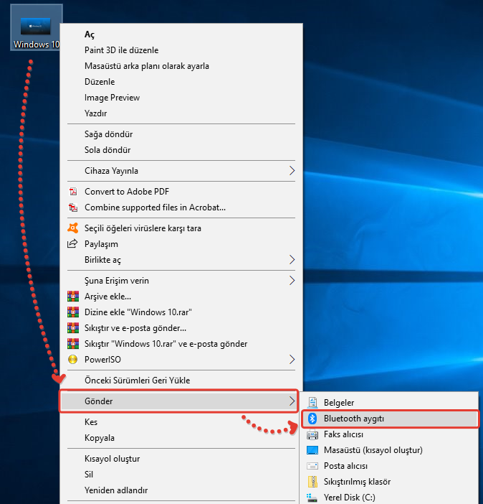Click the fax icon beside Faks alıcısı
The height and width of the screenshot is (504, 483).
[x=312, y=434]
